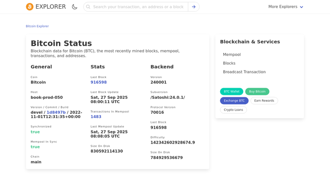The height and width of the screenshot is (185, 330).
Task: Click the EXPLORER header title
Action: pos(51,7)
